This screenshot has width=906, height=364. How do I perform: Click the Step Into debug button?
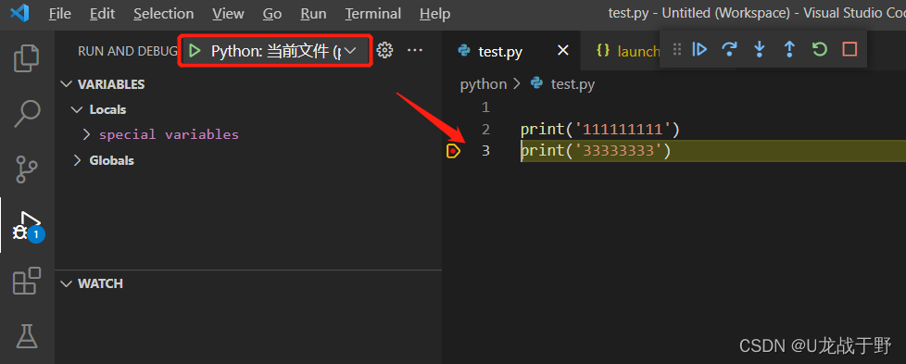760,49
